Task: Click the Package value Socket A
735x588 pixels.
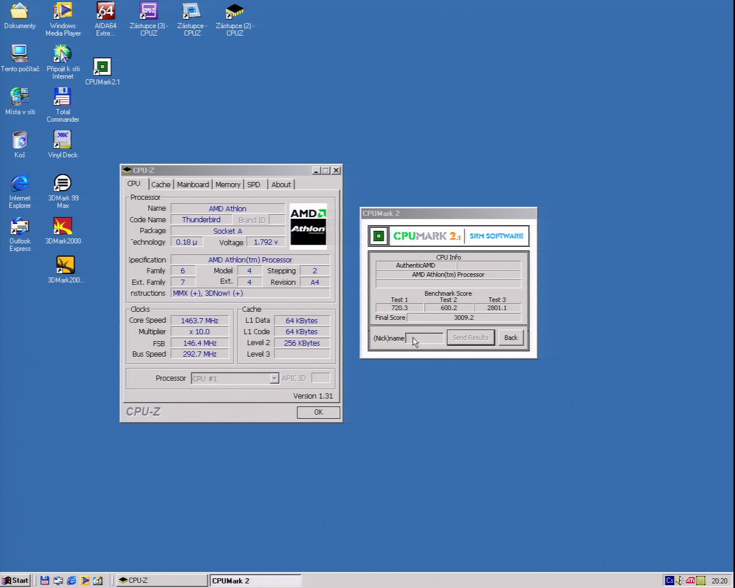Action: (227, 231)
